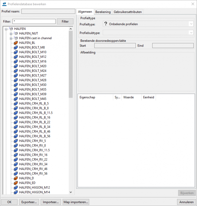Click the Map importeren... button
The height and width of the screenshot is (206, 197).
(x=76, y=202)
